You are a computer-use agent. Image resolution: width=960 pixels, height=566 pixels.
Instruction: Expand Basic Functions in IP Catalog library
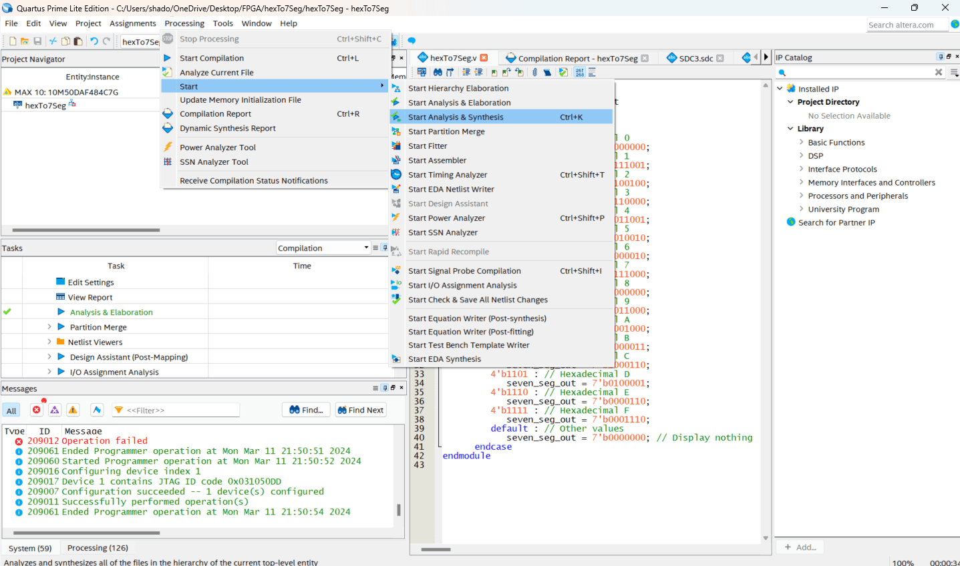click(802, 142)
